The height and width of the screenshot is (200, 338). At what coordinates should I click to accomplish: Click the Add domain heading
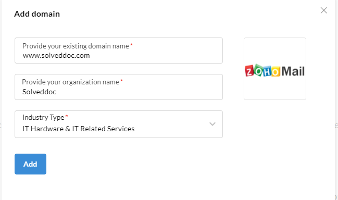point(37,14)
